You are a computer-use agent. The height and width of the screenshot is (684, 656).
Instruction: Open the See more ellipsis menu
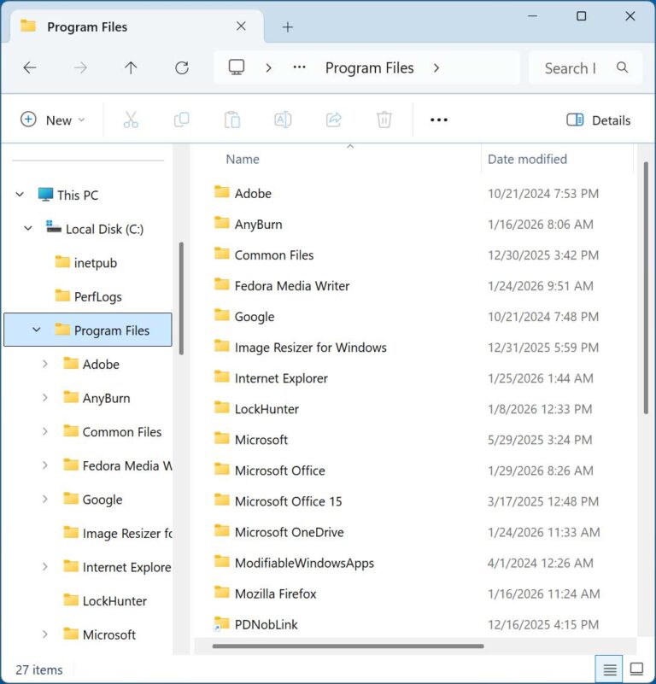point(439,120)
